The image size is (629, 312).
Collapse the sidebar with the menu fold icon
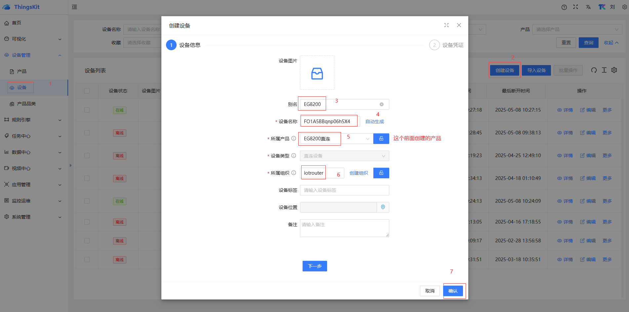tap(74, 7)
